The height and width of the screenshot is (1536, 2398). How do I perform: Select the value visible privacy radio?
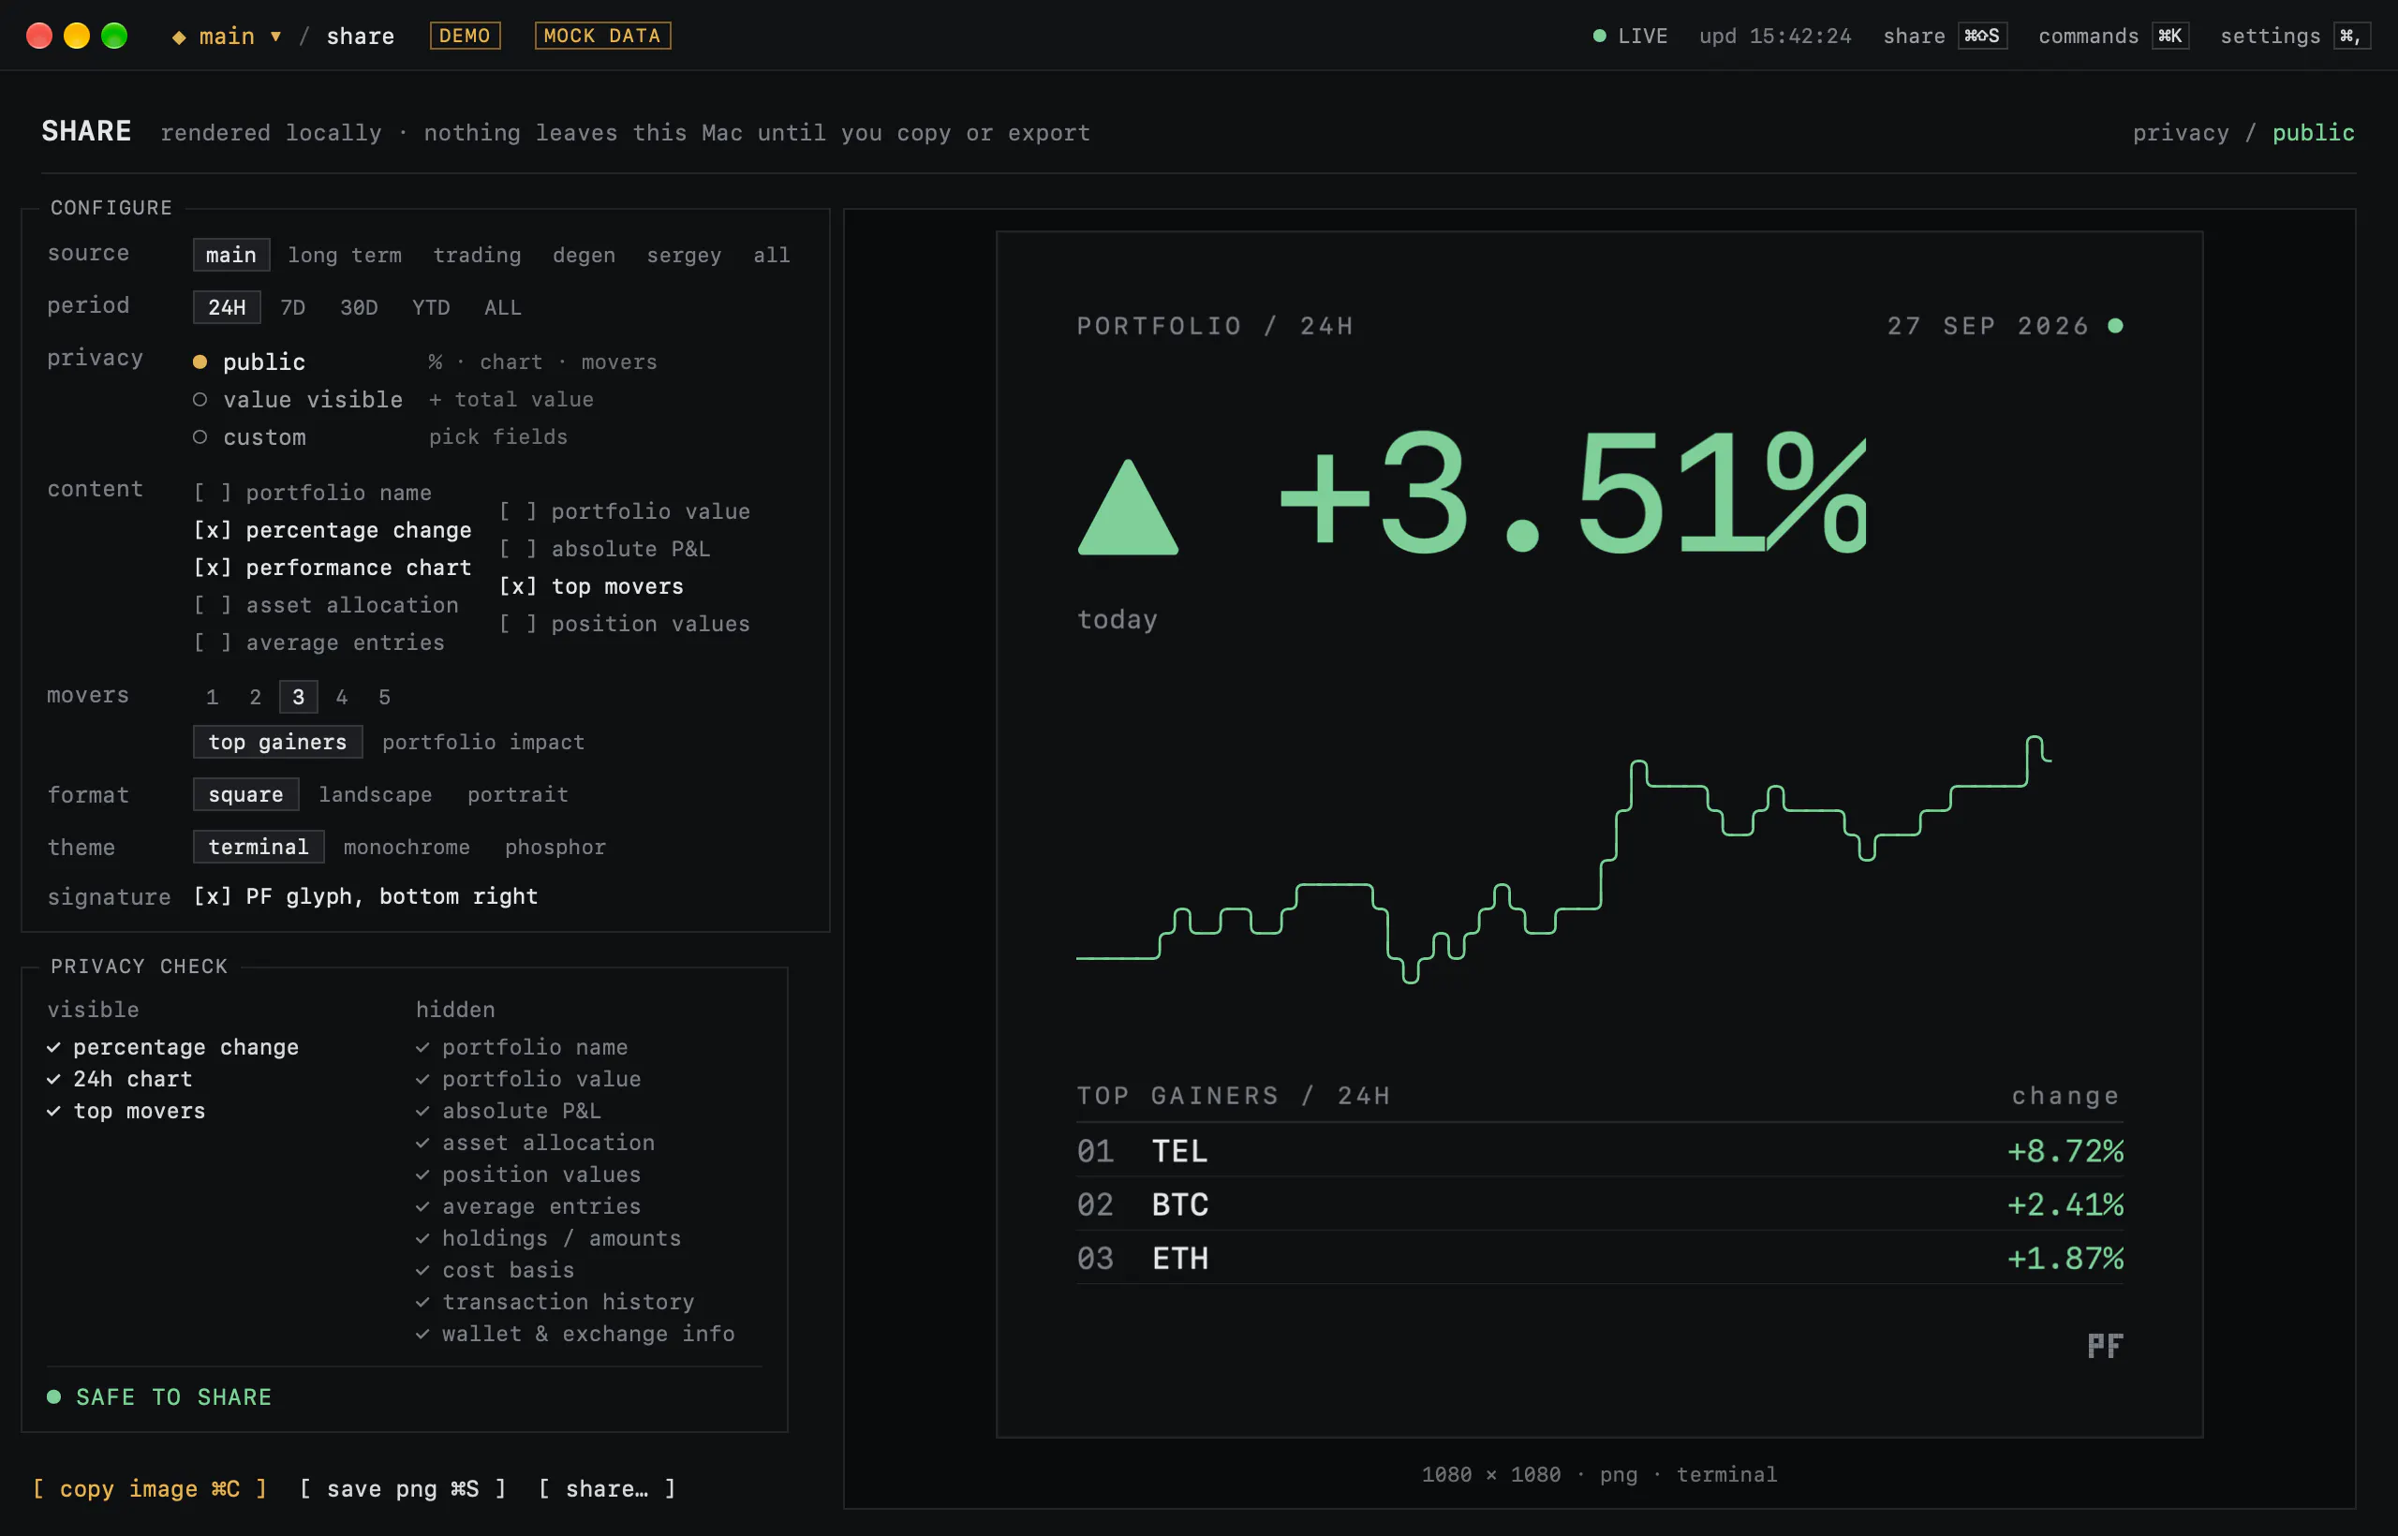pos(200,399)
